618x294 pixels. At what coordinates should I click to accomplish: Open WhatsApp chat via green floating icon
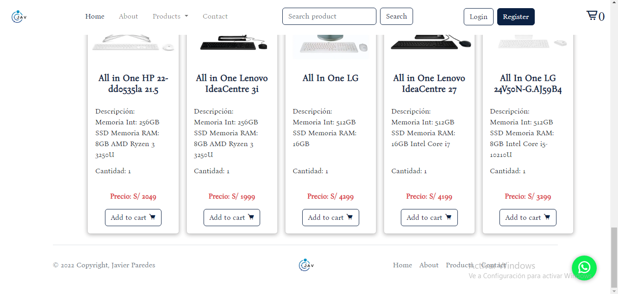point(584,268)
